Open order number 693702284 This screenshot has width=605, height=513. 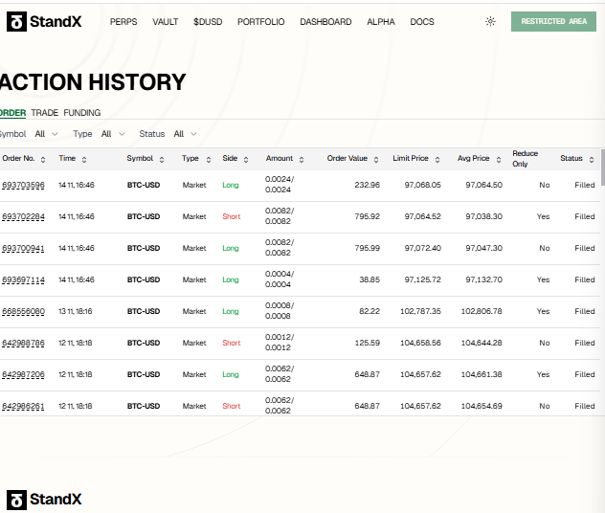pyautogui.click(x=23, y=216)
